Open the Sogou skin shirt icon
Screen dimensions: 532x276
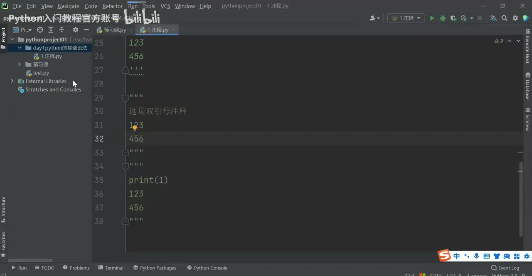497,256
